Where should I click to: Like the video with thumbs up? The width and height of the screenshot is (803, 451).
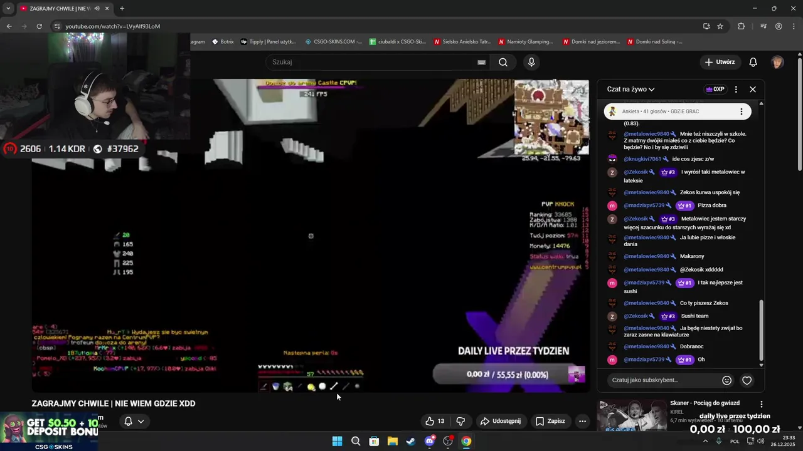coord(435,421)
